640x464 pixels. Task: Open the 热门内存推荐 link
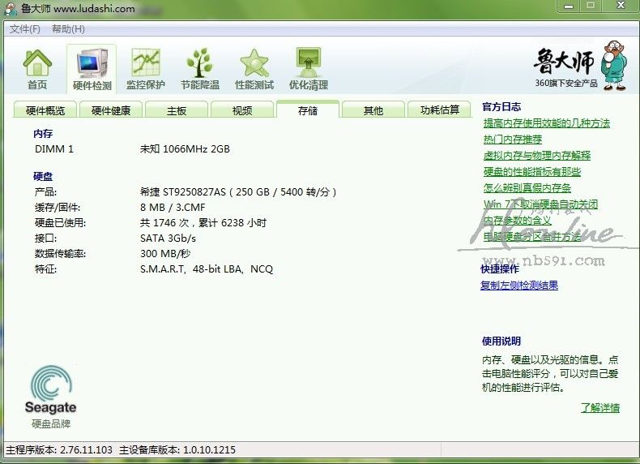pyautogui.click(x=513, y=140)
